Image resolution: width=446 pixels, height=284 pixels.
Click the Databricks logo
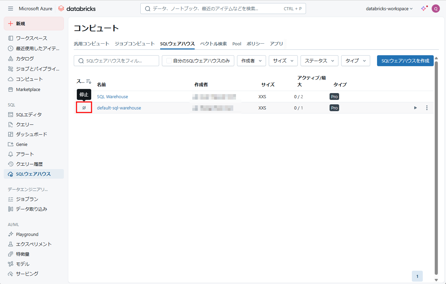(77, 9)
